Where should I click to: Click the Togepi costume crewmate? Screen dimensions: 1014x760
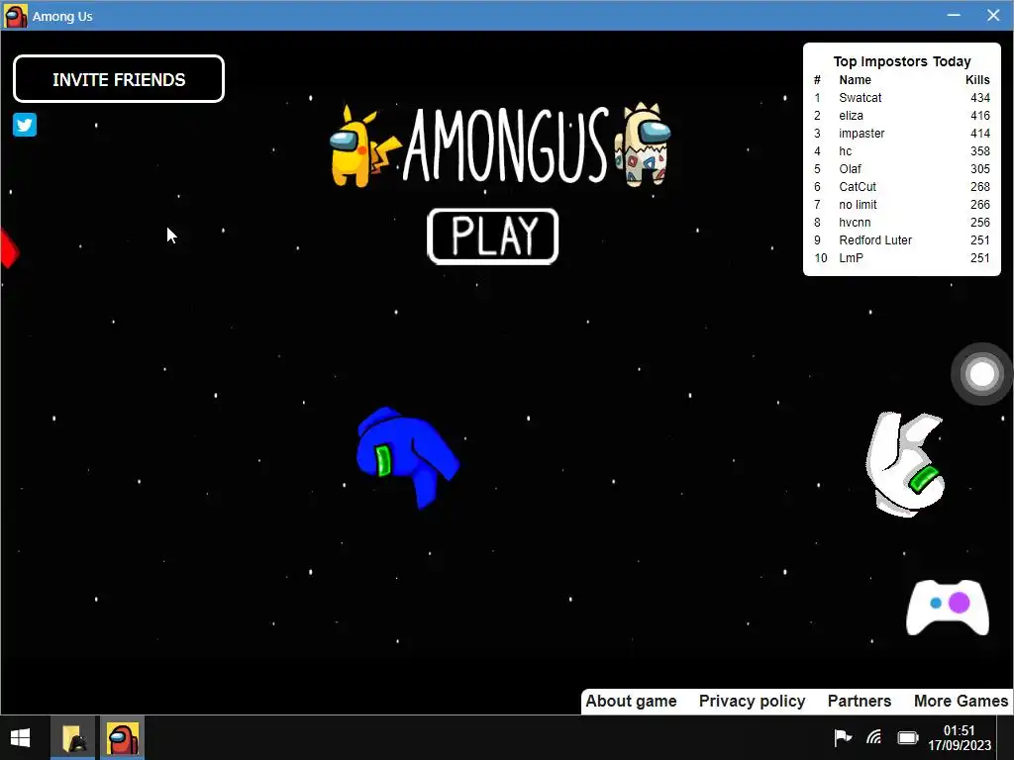click(644, 144)
